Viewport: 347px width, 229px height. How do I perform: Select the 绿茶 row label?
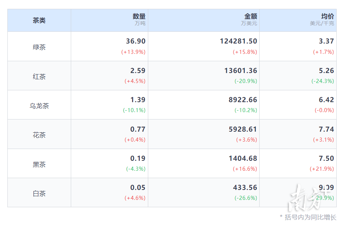(x=39, y=47)
